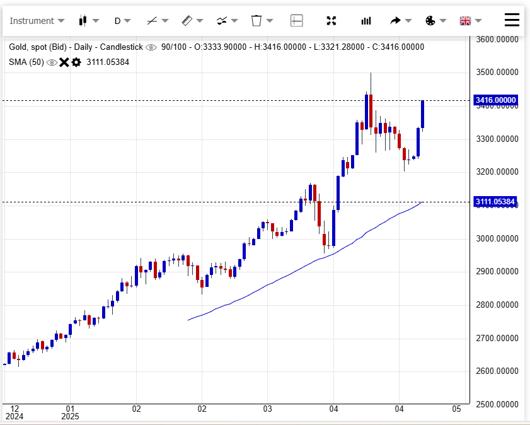
Task: Remove the SMA (50) indicator with X
Action: click(x=64, y=62)
